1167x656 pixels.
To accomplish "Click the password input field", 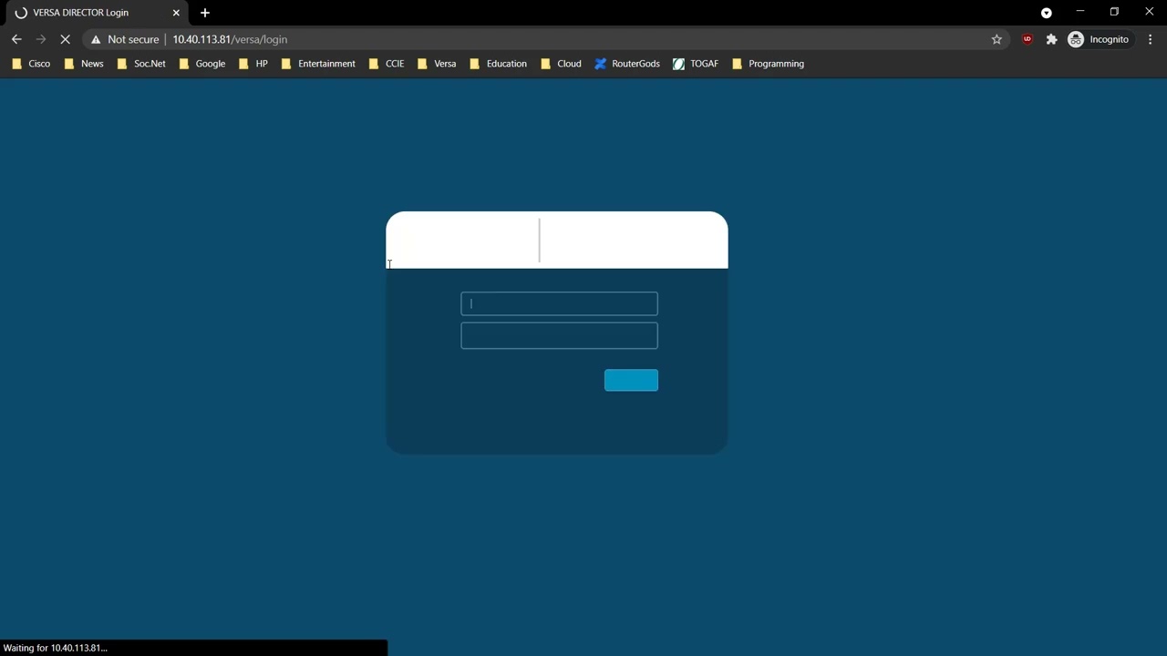I will point(559,335).
